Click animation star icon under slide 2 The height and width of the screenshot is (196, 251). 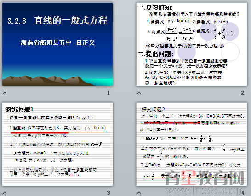[138, 93]
